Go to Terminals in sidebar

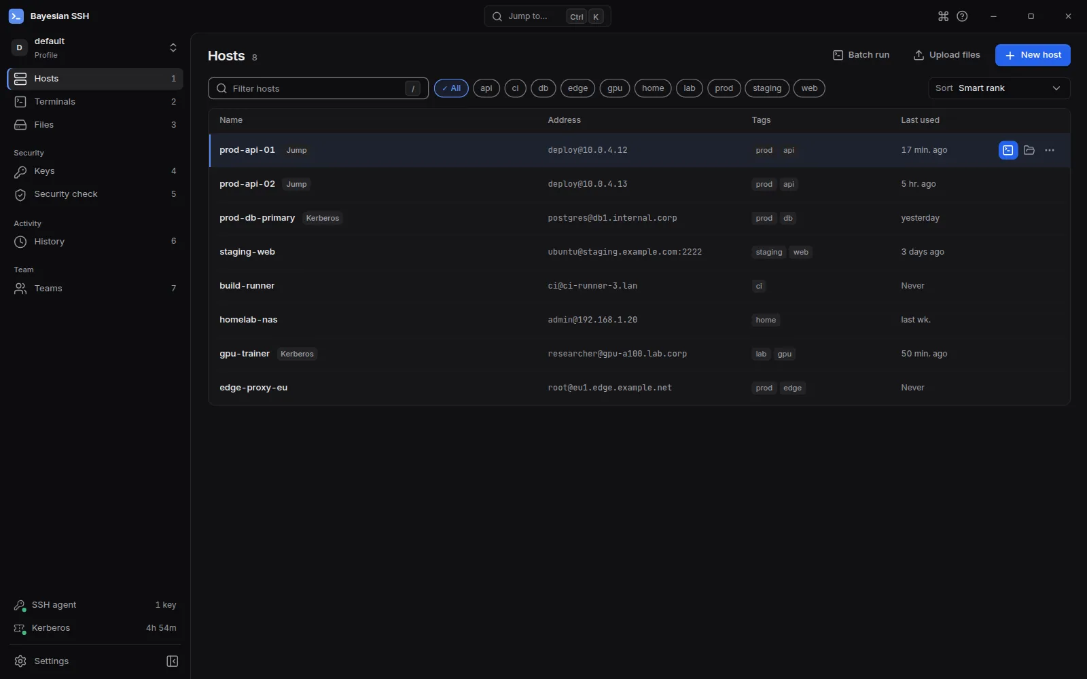[x=95, y=102]
